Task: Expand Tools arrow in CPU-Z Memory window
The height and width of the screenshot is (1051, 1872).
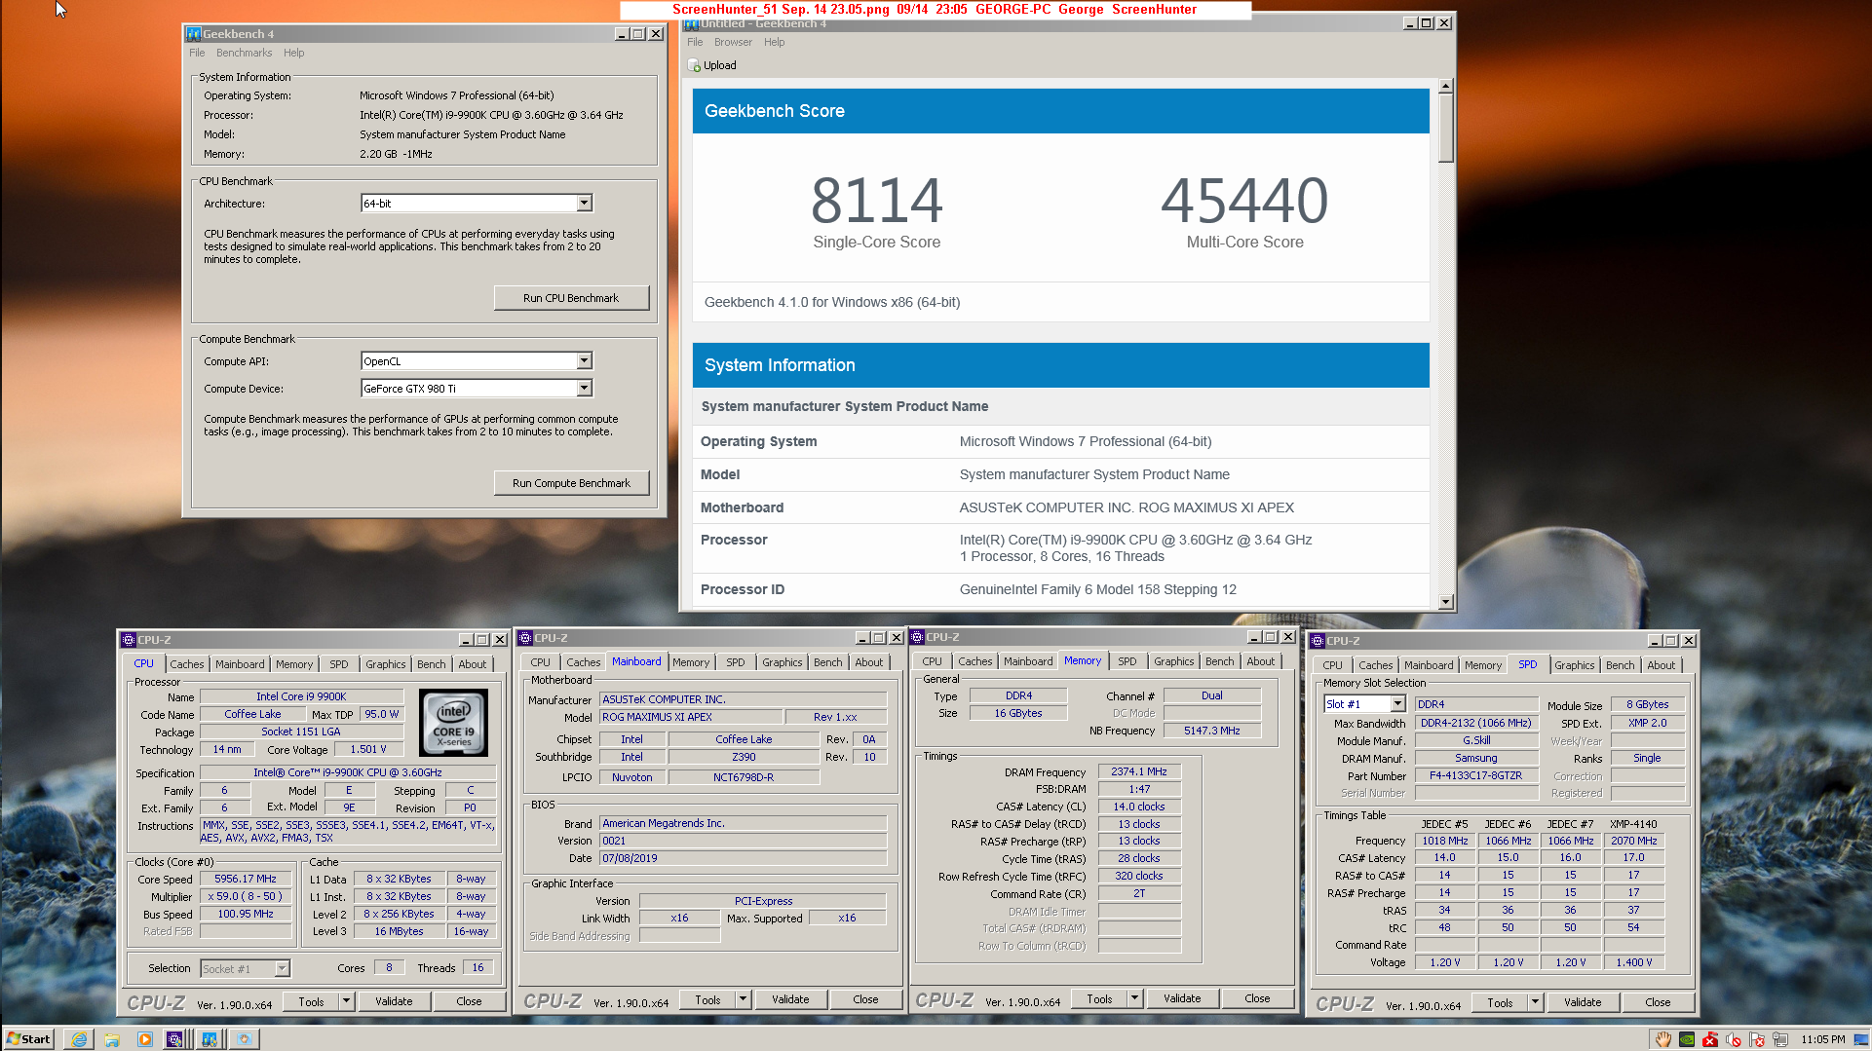Action: (1134, 998)
